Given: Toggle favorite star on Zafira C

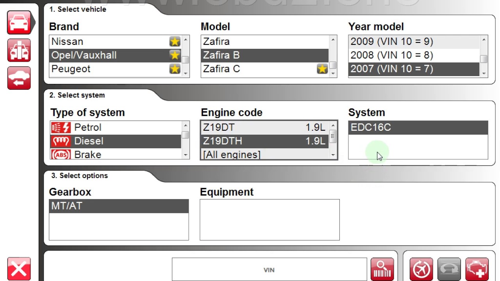Looking at the screenshot, I should click(x=322, y=69).
